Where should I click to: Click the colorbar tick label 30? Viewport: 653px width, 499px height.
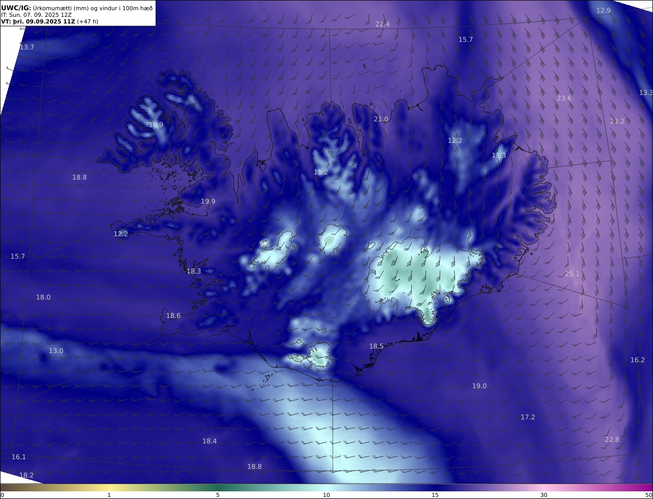544,495
